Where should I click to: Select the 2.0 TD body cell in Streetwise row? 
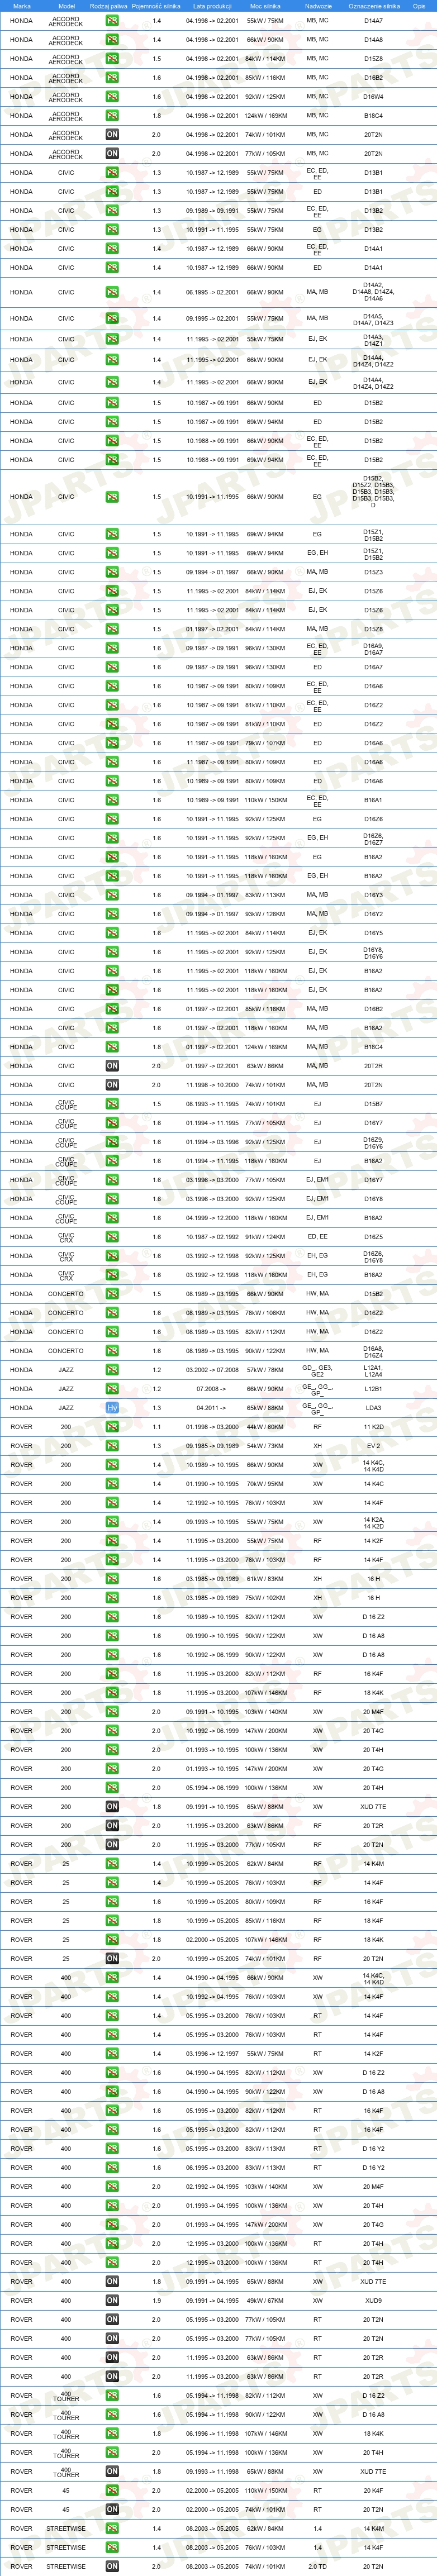pyautogui.click(x=317, y=2568)
